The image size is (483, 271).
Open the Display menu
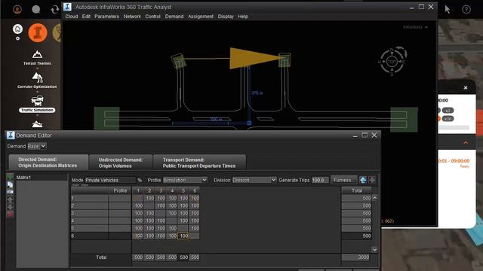click(x=226, y=17)
